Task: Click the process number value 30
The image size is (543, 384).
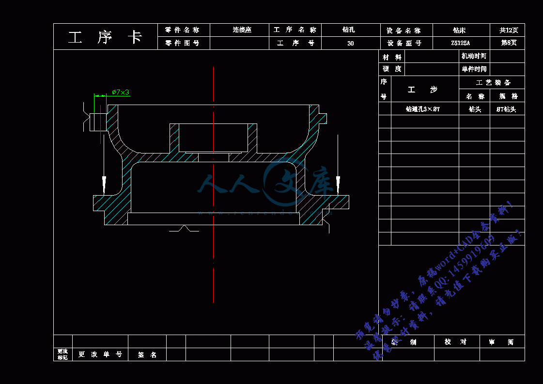Action: click(x=351, y=43)
